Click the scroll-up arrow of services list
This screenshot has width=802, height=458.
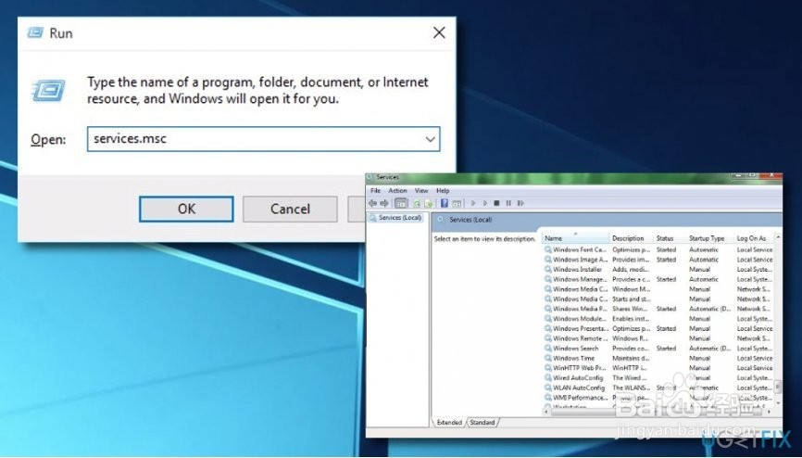pyautogui.click(x=778, y=237)
